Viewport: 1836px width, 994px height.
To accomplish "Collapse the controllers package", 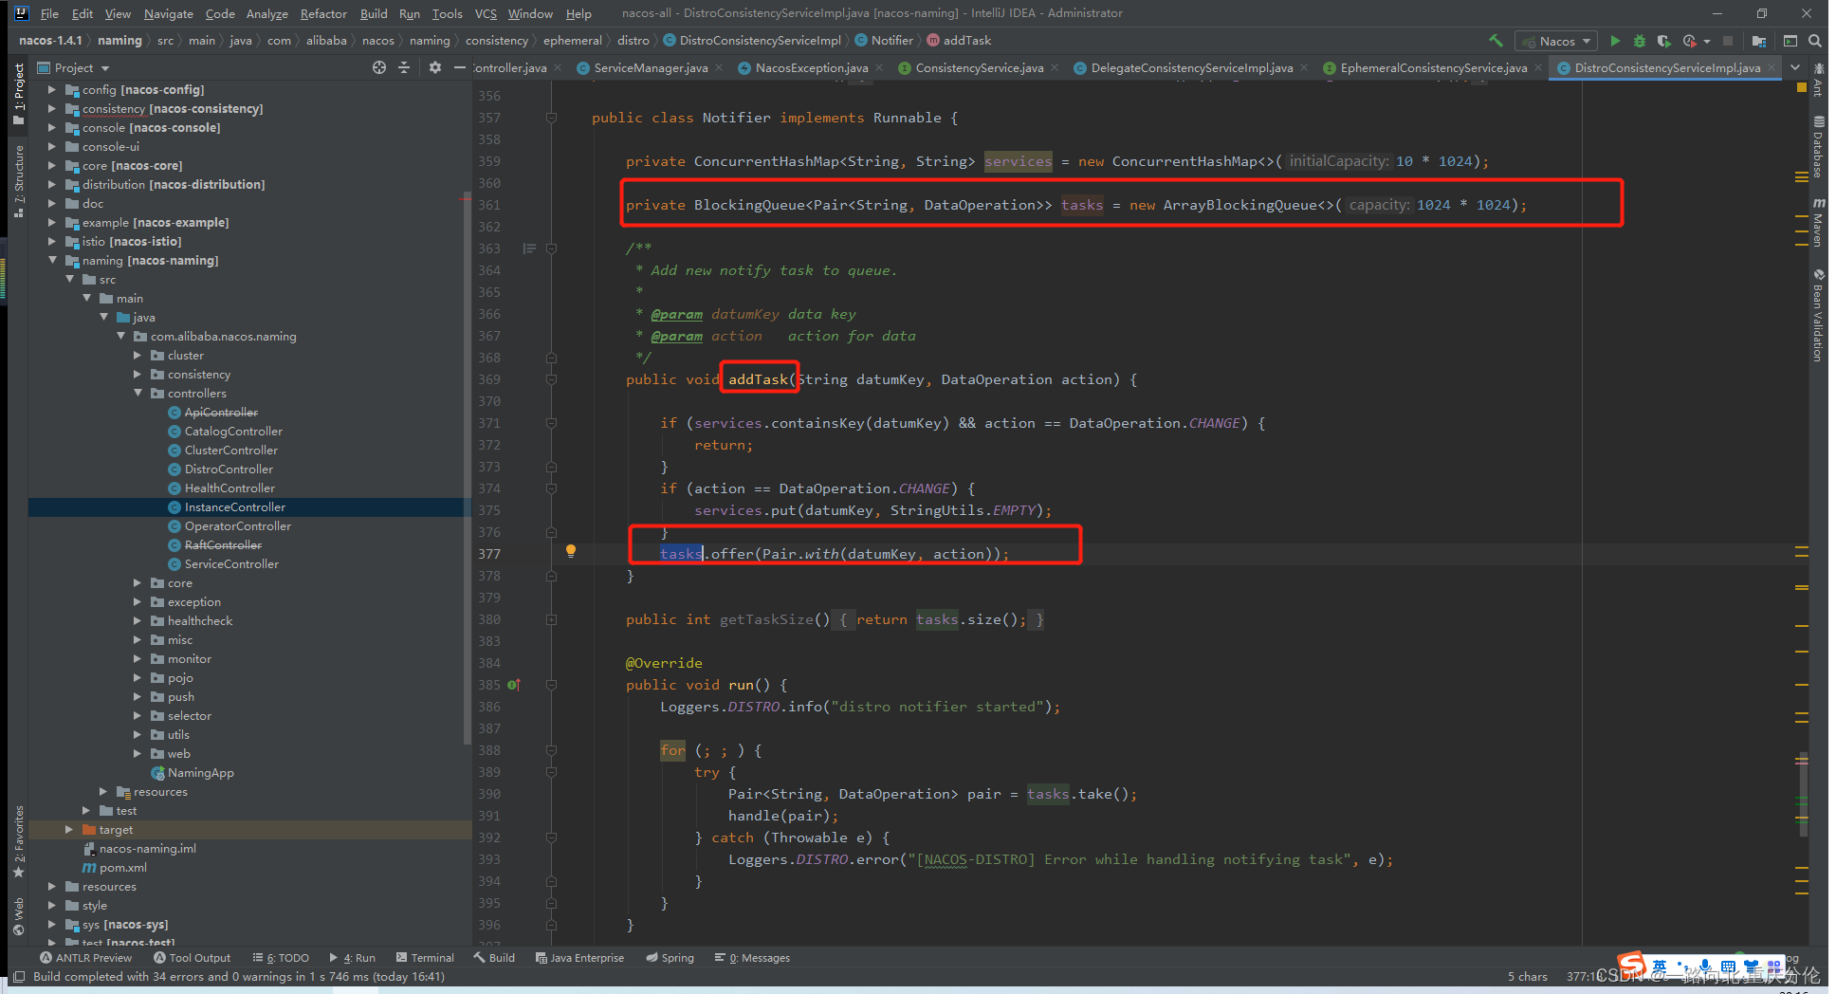I will (x=138, y=393).
